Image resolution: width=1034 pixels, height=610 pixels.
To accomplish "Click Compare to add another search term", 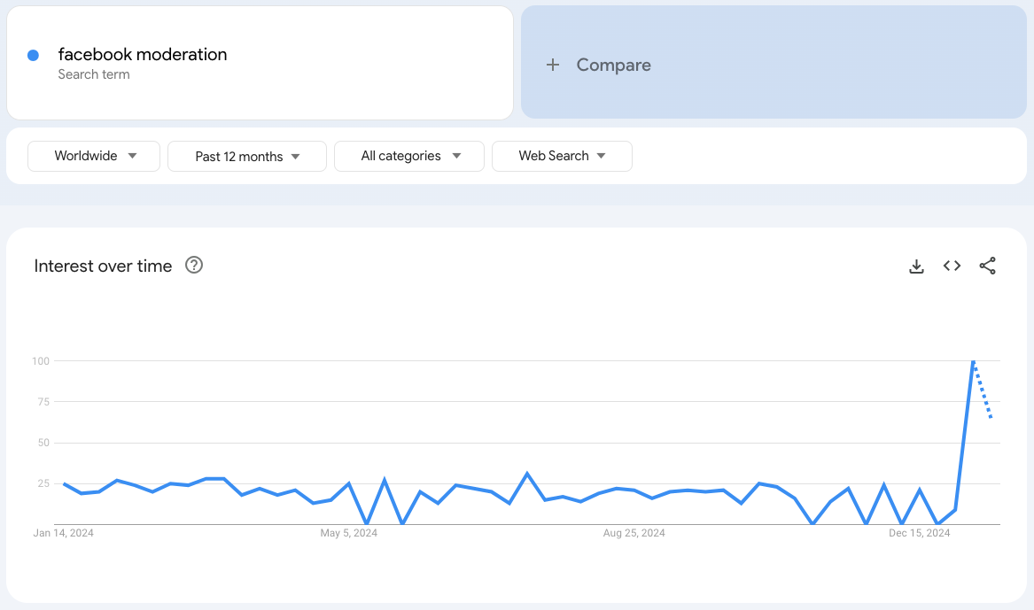I will point(613,64).
